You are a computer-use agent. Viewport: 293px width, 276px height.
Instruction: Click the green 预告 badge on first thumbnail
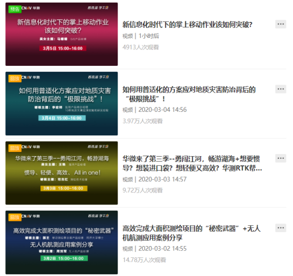pos(15,9)
